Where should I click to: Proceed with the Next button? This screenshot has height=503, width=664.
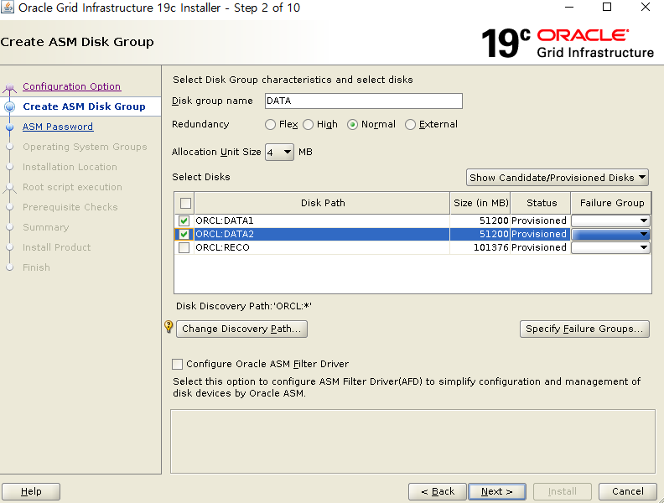[497, 491]
